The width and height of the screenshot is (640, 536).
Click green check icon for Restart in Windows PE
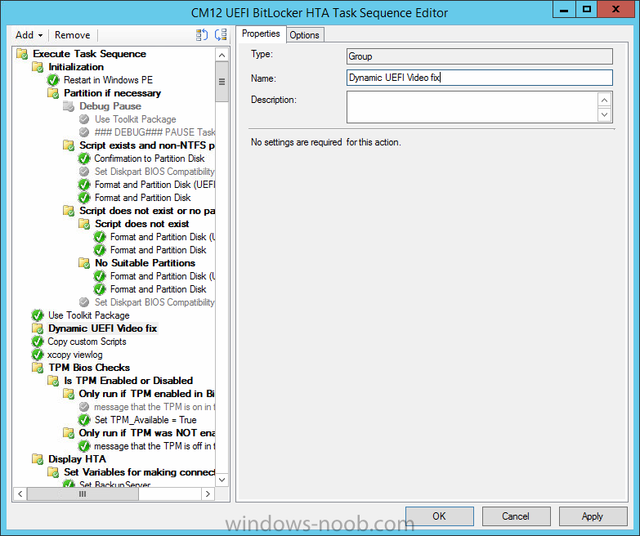53,80
